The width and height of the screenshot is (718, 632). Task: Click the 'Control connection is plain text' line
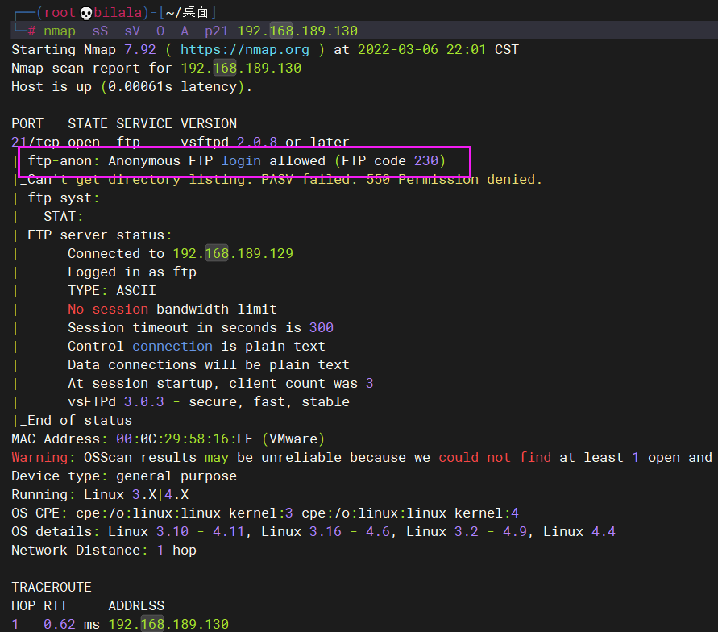[197, 346]
